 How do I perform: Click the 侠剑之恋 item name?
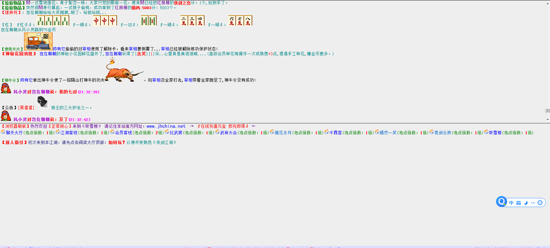click(x=182, y=3)
